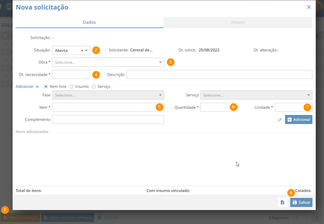Click the Exportar icon in background toolbar

point(100,217)
